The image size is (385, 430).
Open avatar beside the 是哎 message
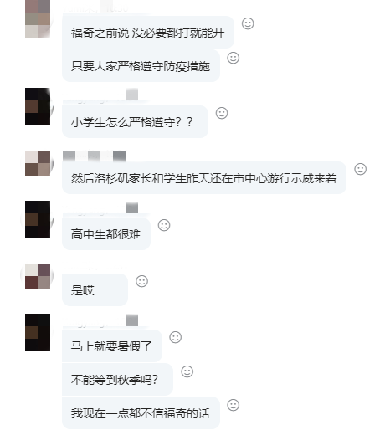[x=38, y=276]
